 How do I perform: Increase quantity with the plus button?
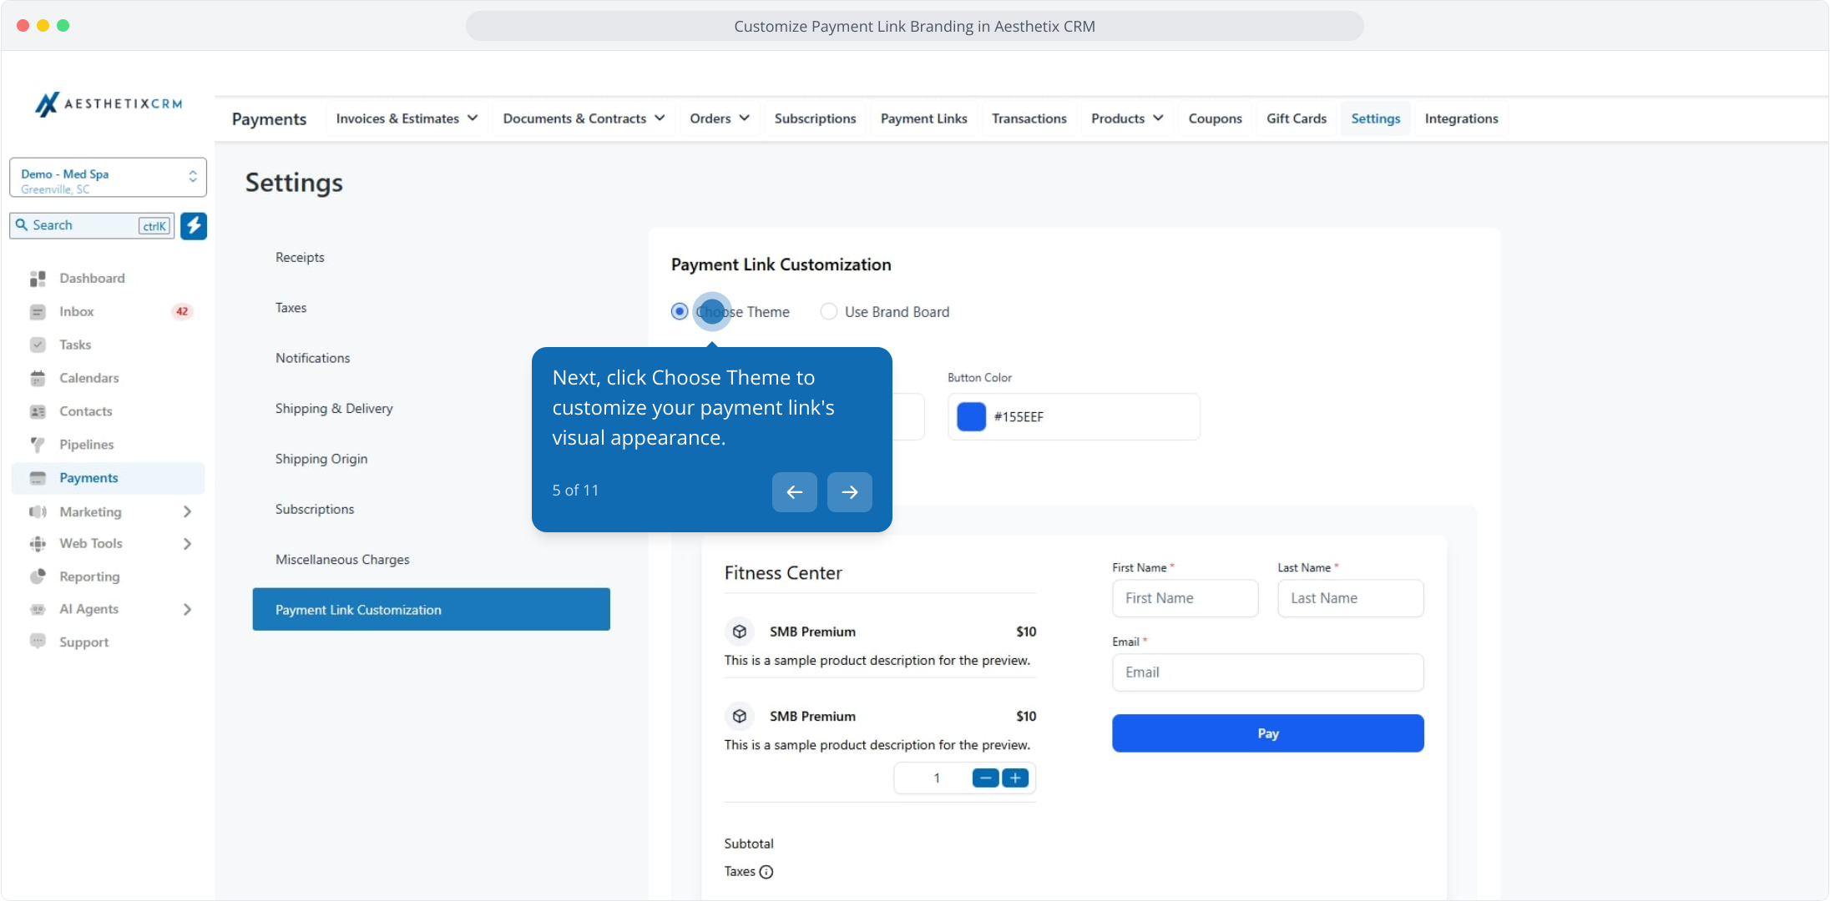pyautogui.click(x=1015, y=778)
